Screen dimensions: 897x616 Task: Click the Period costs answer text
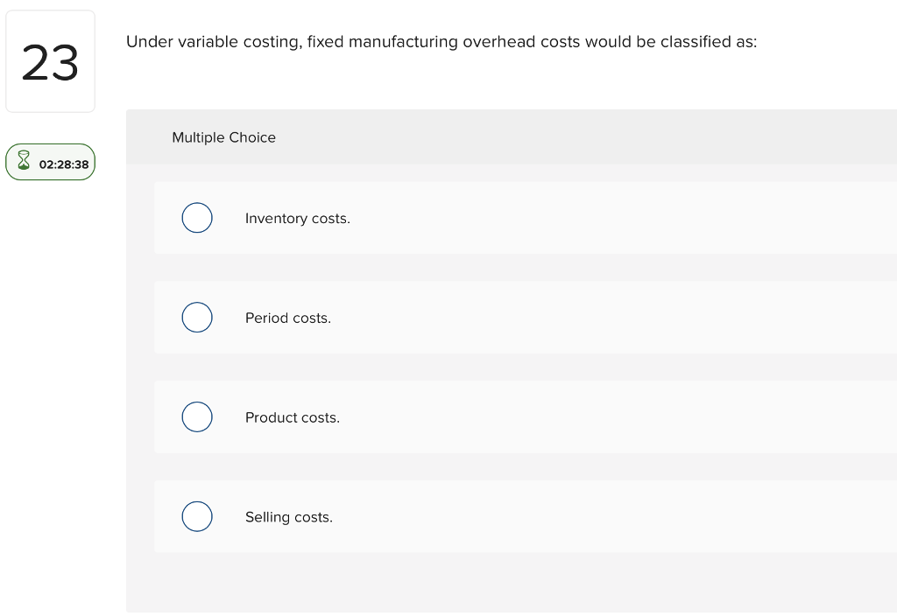click(x=287, y=318)
